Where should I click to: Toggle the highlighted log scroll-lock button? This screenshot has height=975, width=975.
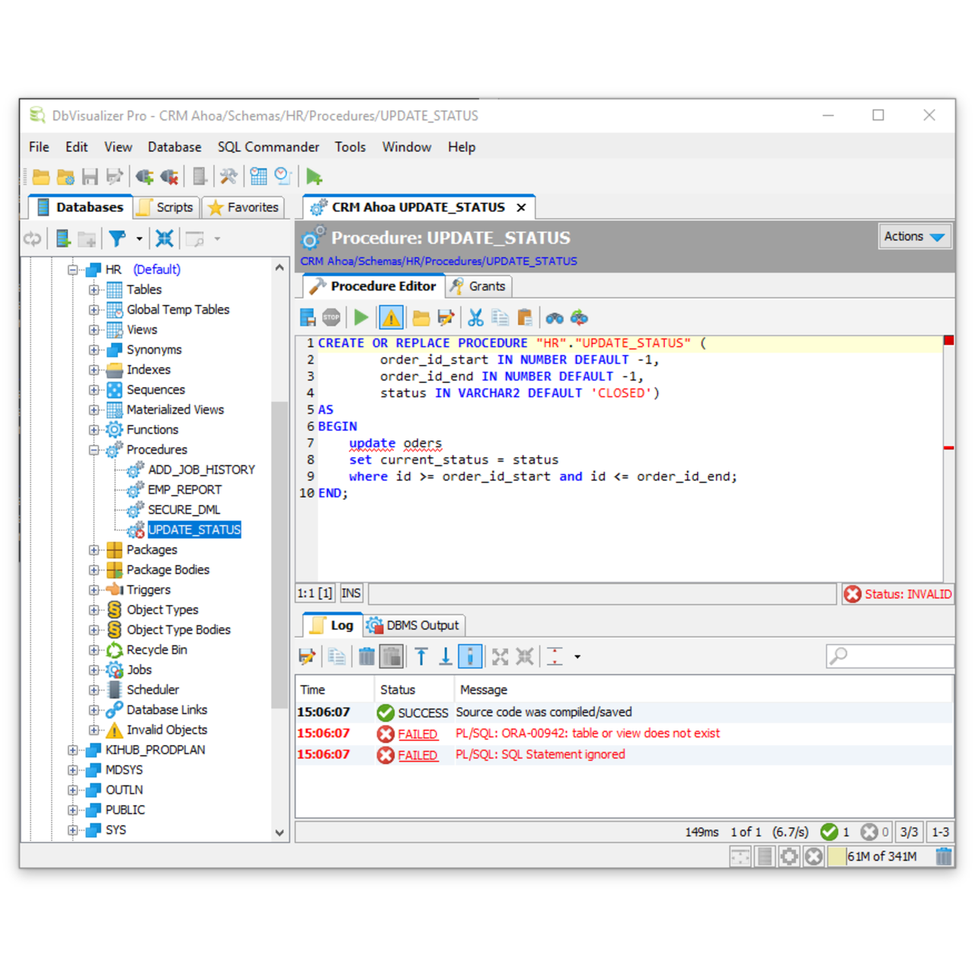click(470, 657)
